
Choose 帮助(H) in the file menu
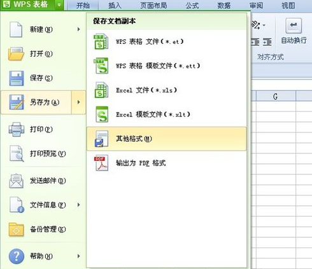(x=43, y=256)
